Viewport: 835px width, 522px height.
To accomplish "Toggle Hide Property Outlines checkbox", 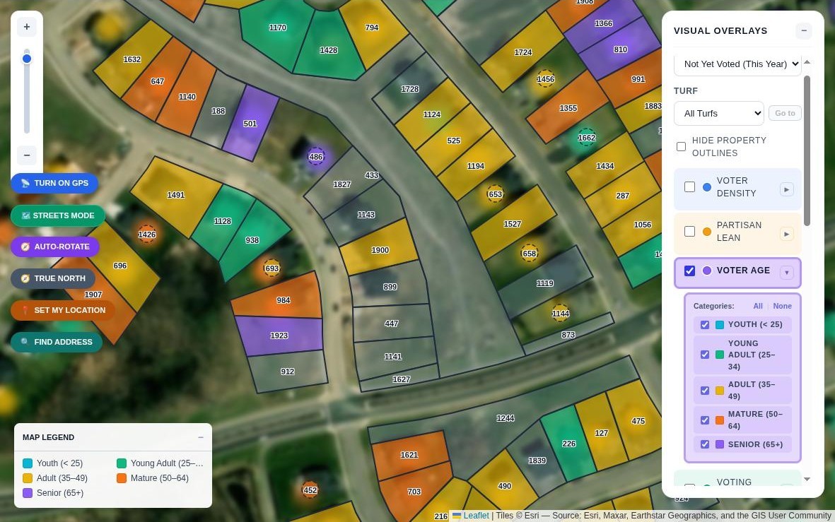I will click(x=681, y=146).
